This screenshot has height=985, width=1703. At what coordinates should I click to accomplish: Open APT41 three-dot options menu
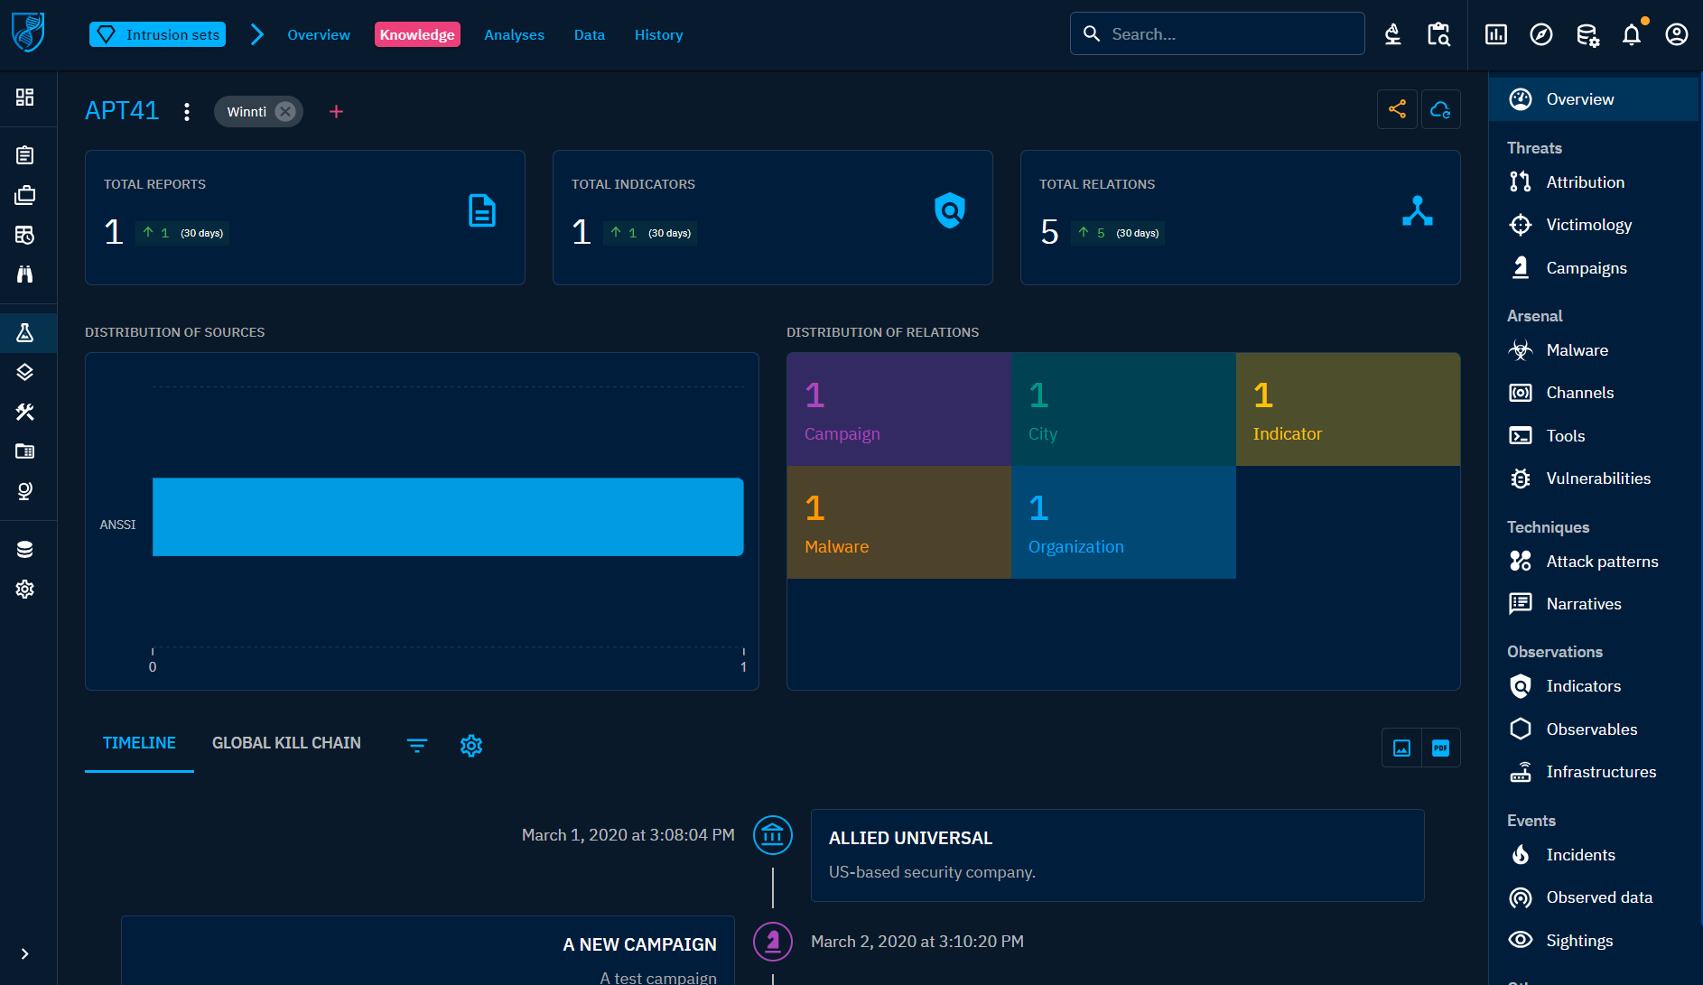coord(187,112)
